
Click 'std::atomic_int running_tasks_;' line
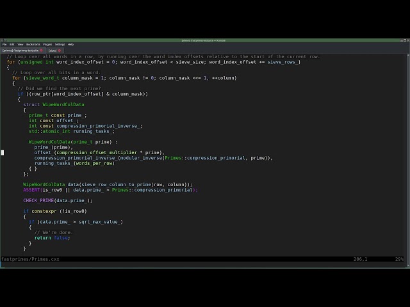click(71, 131)
